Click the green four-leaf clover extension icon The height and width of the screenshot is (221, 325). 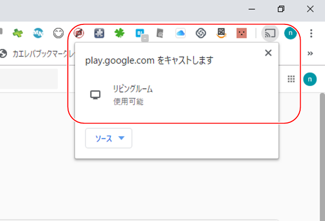pos(120,33)
